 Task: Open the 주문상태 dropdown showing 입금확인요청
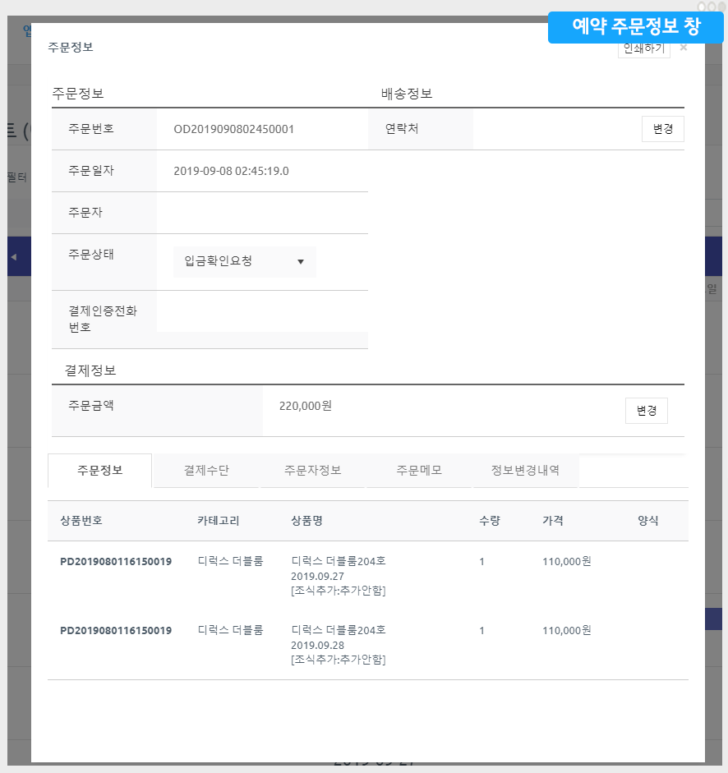244,261
